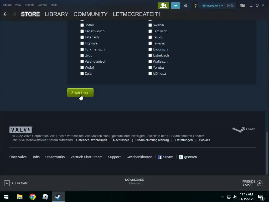269x202 pixels.
Task: Tick the Tamilisch checkbox
Action: coord(150,31)
